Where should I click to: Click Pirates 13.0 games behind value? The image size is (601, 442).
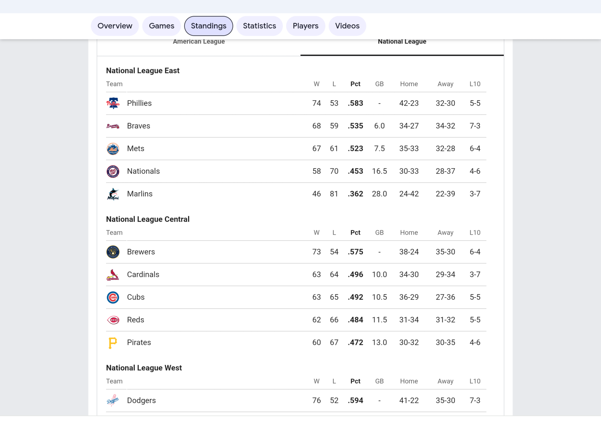(x=379, y=343)
